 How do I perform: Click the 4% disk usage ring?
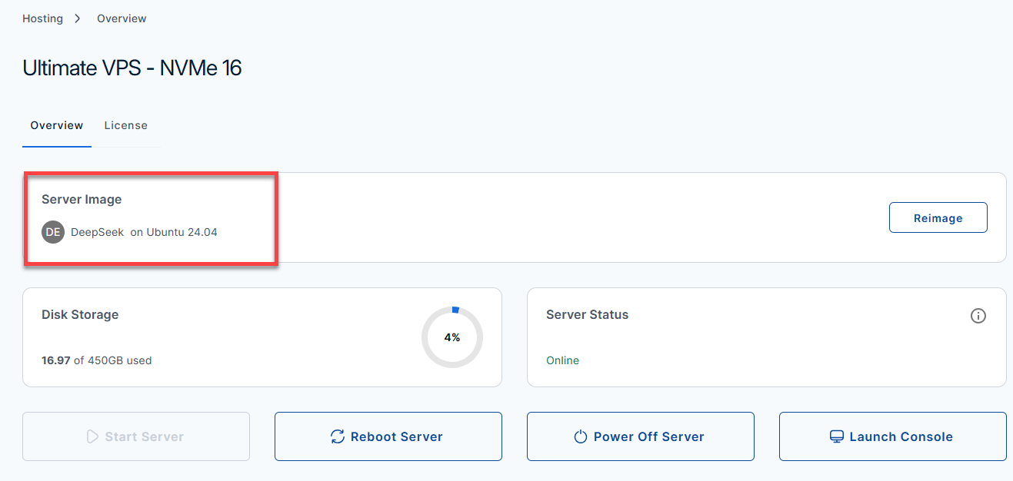point(452,337)
